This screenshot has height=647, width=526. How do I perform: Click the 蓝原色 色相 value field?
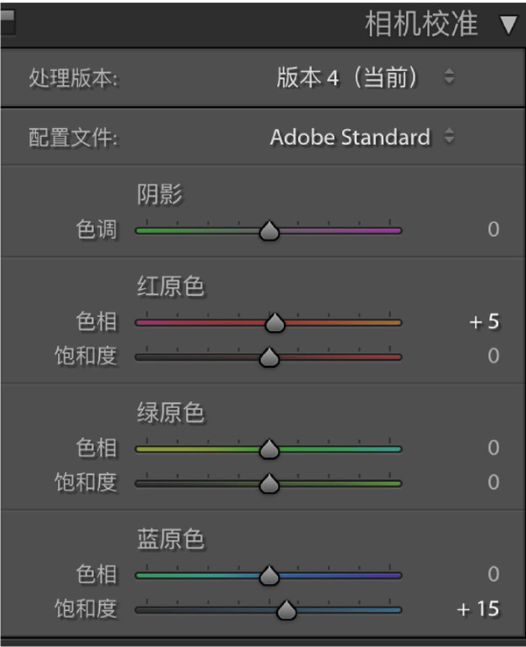pyautogui.click(x=493, y=575)
